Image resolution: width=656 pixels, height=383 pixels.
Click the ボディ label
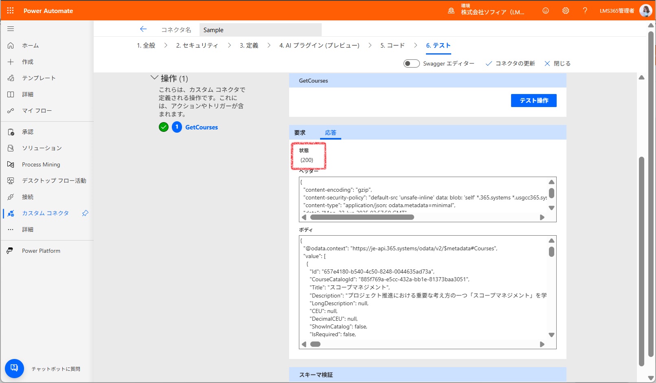[306, 230]
